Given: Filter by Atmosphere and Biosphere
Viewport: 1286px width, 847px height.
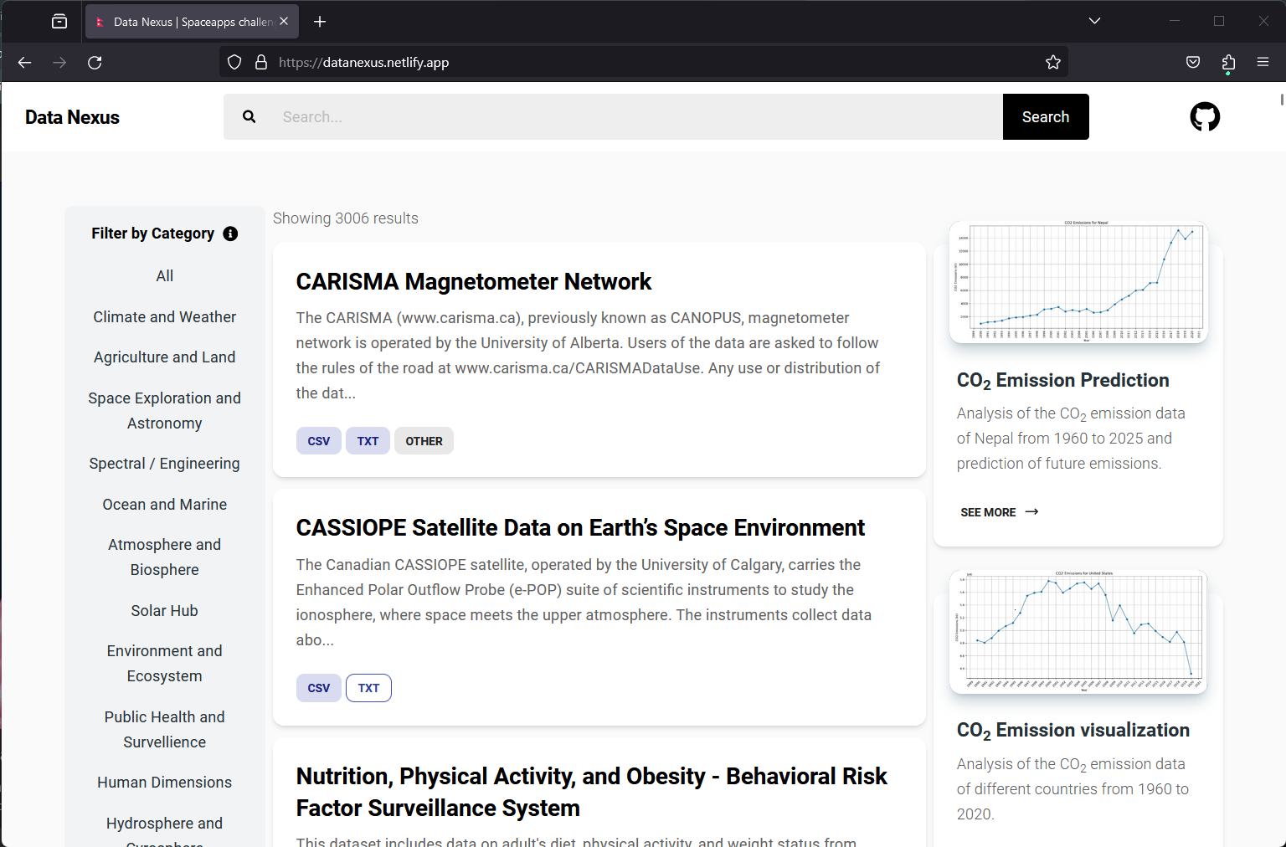Looking at the screenshot, I should click(x=165, y=557).
